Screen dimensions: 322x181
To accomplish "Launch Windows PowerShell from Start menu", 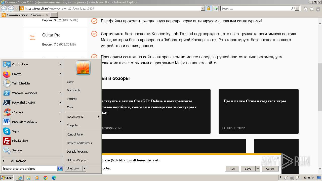I will (x=32, y=93).
